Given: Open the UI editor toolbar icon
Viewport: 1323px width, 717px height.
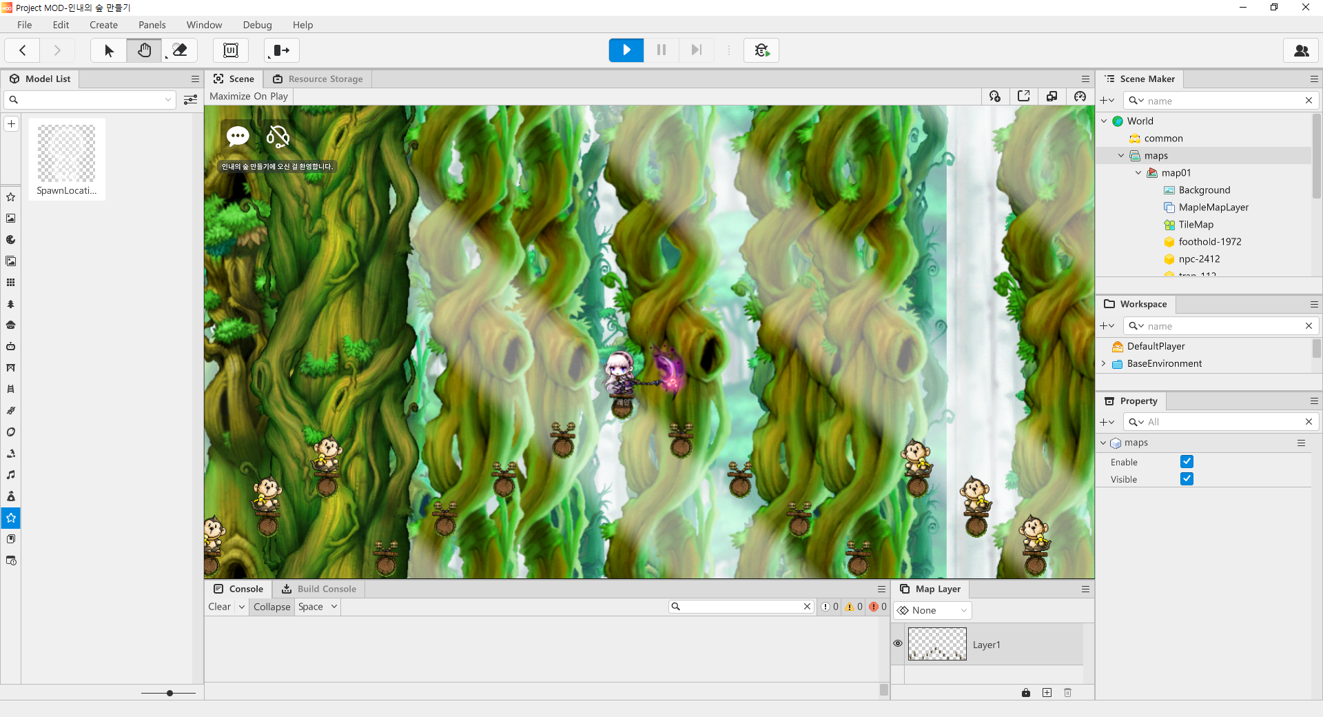Looking at the screenshot, I should click(x=231, y=50).
